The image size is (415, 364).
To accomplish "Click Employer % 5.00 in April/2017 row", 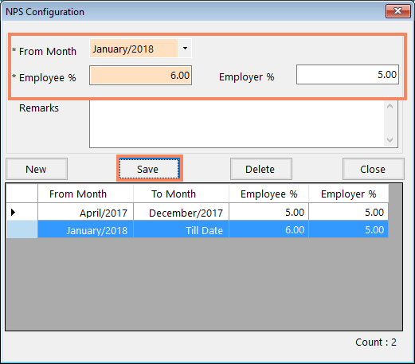I will (348, 212).
